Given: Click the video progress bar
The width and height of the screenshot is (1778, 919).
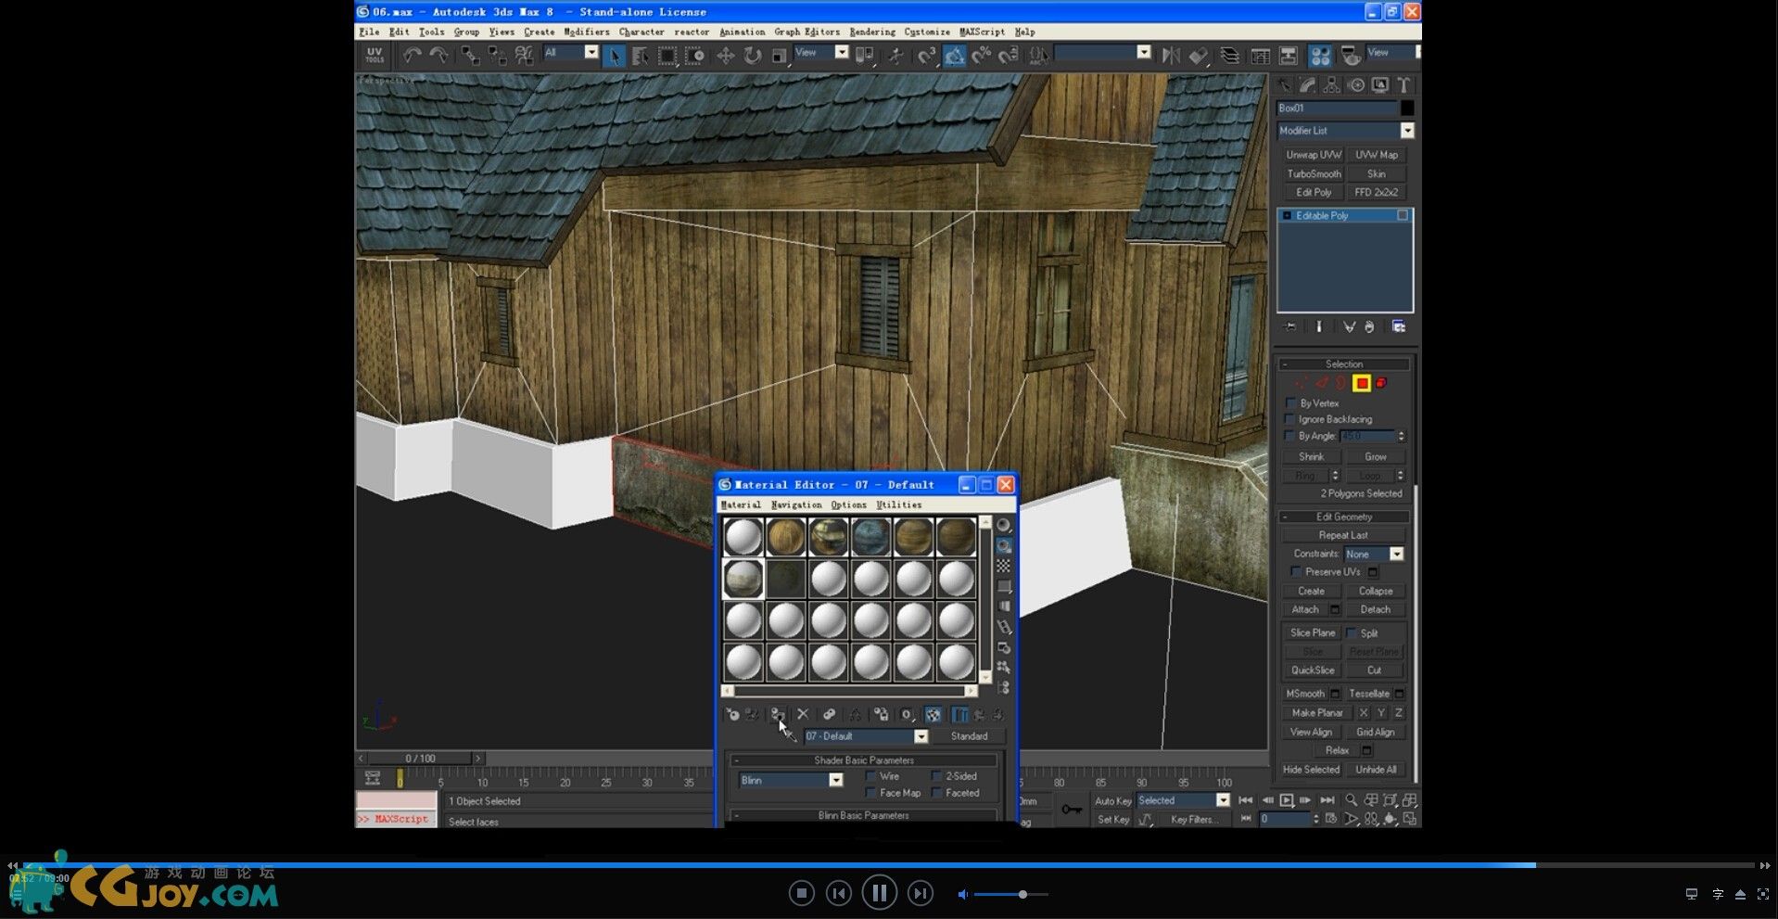Looking at the screenshot, I should pos(887,865).
